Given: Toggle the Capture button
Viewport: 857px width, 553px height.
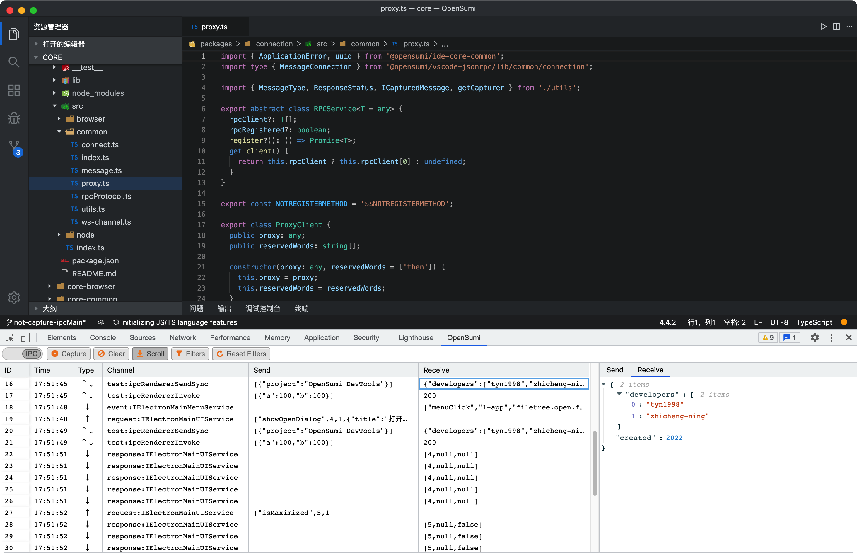Looking at the screenshot, I should point(69,354).
